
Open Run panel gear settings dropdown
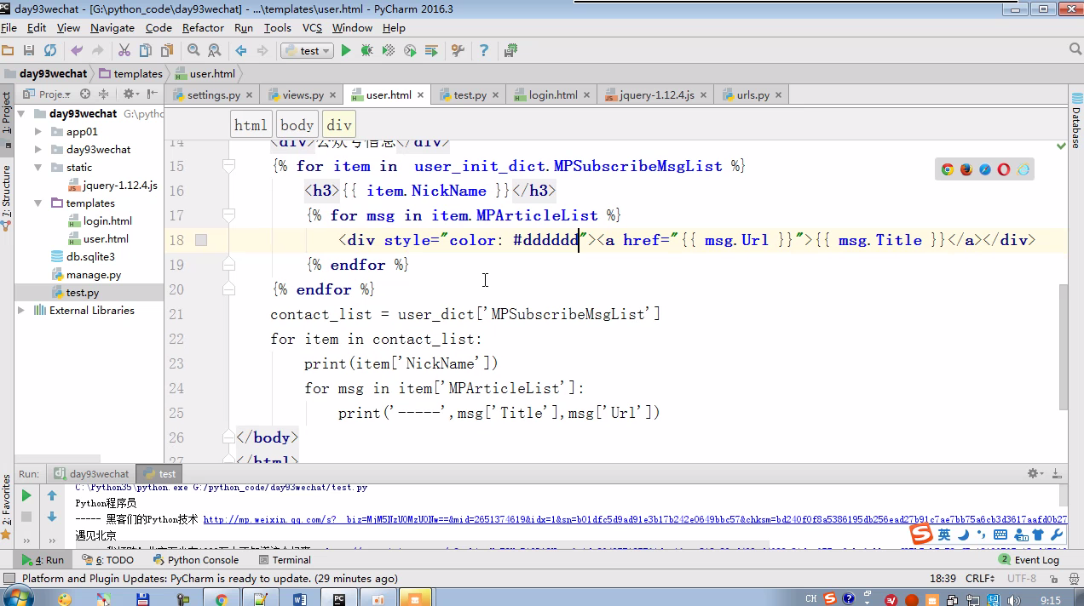coord(1035,473)
